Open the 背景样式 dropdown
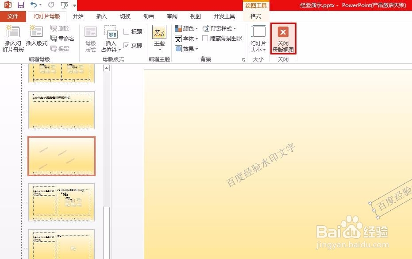This screenshot has width=412, height=259. point(219,28)
